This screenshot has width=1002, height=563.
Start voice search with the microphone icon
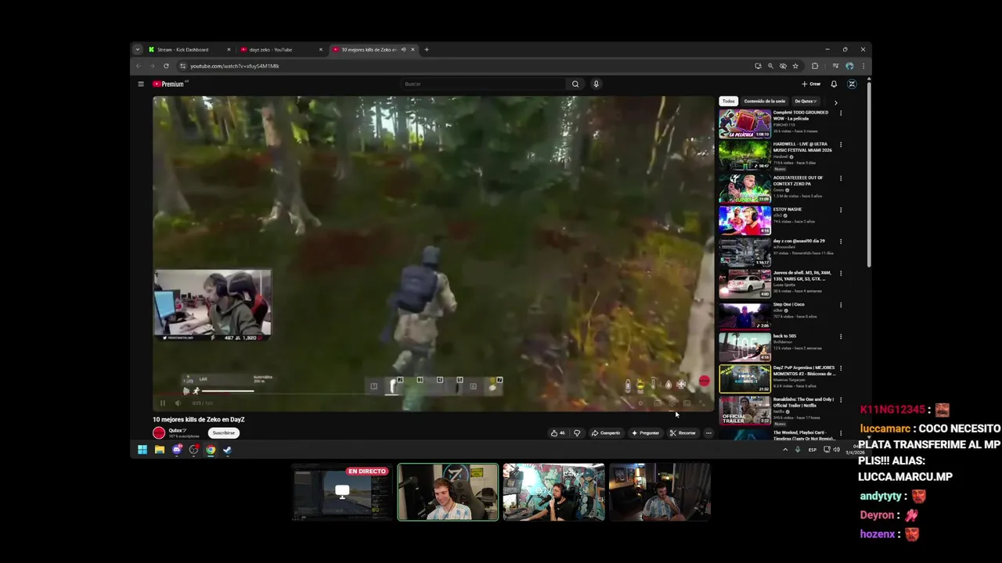point(596,84)
